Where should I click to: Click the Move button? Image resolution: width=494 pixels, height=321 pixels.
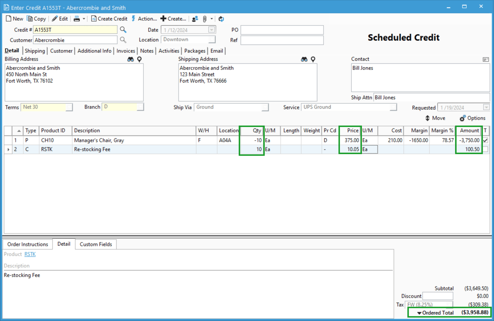pyautogui.click(x=435, y=118)
